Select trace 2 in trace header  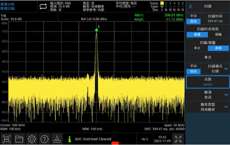[x=166, y=3]
